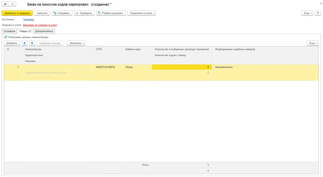Image resolution: width=323 pixels, height=177 pixels.
Task: Click Упаковка column header
Action: [x=57, y=61]
